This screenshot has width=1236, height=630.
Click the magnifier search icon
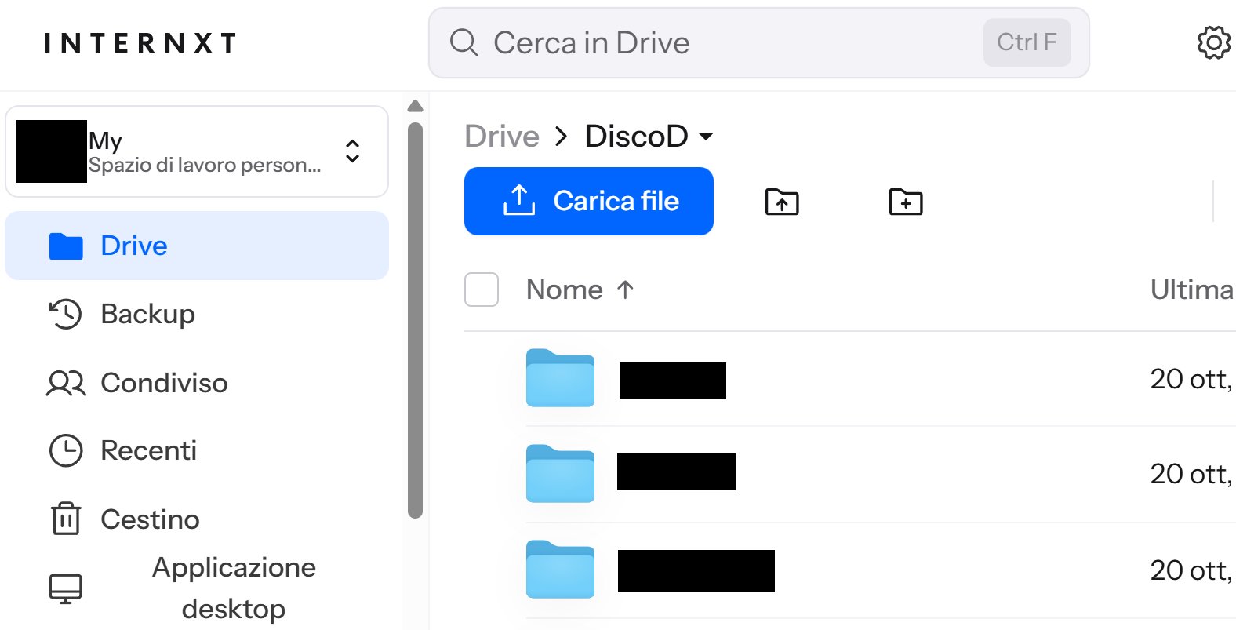pos(463,42)
